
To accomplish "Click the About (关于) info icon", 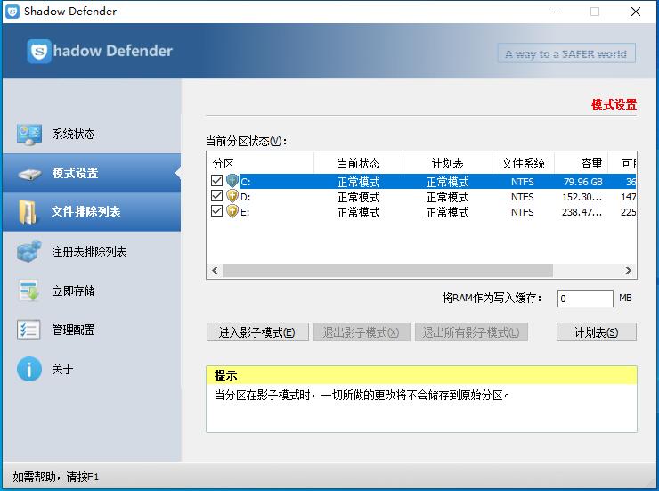I will 29,369.
